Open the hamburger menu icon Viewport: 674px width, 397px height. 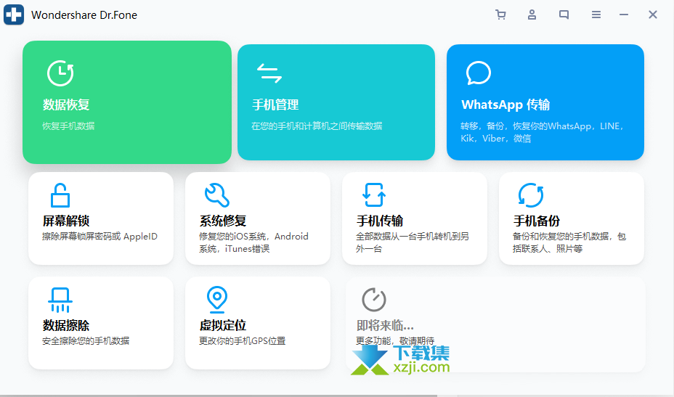596,15
